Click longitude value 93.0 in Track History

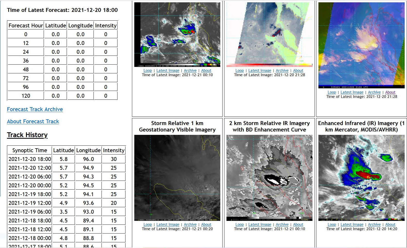(x=88, y=212)
